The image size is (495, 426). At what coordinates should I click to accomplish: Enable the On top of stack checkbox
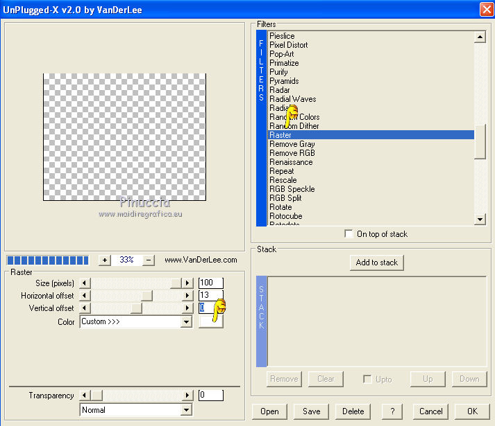349,234
